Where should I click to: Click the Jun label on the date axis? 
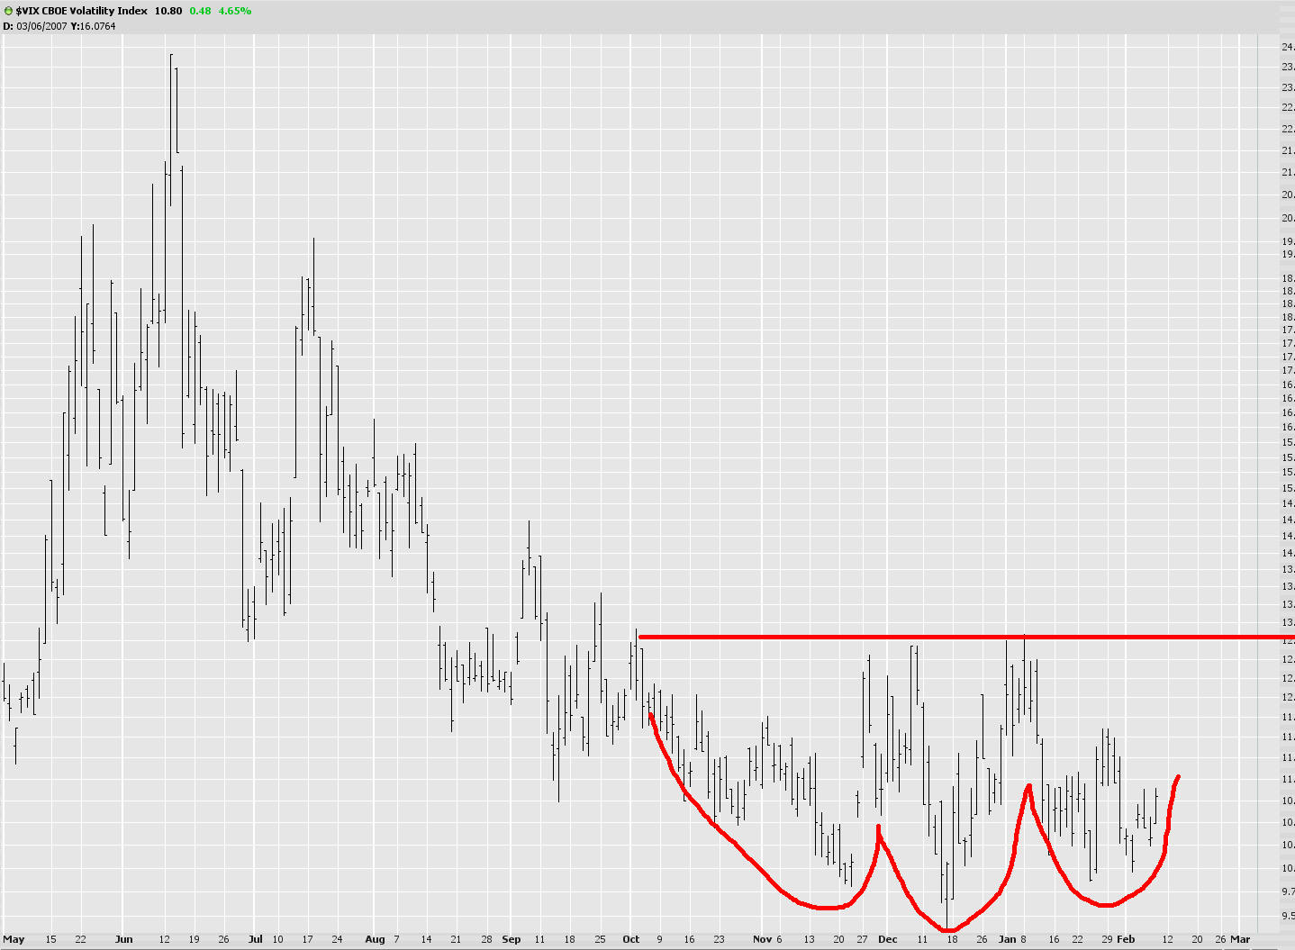pyautogui.click(x=123, y=939)
